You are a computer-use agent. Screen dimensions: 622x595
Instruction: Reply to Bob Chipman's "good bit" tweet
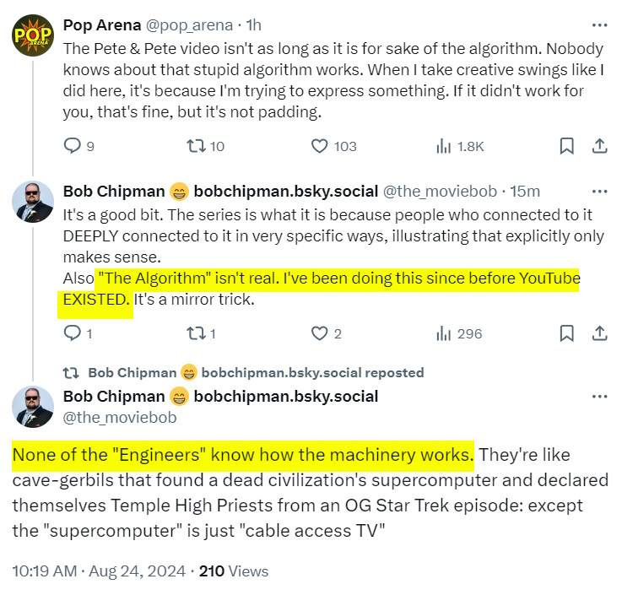pos(73,333)
